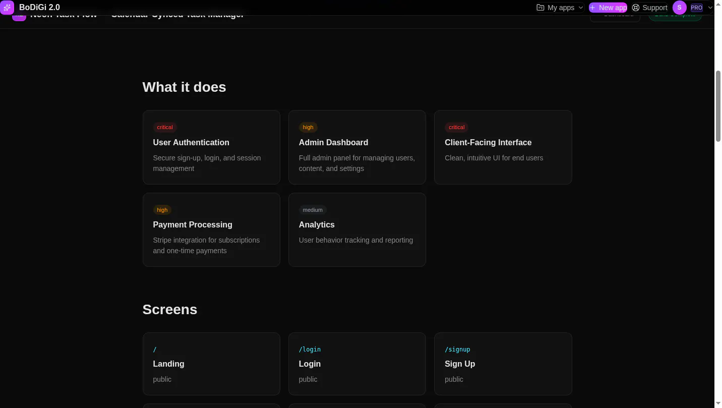Click the lifebuoy Support icon
Screen dimensions: 722x408
pos(636,8)
